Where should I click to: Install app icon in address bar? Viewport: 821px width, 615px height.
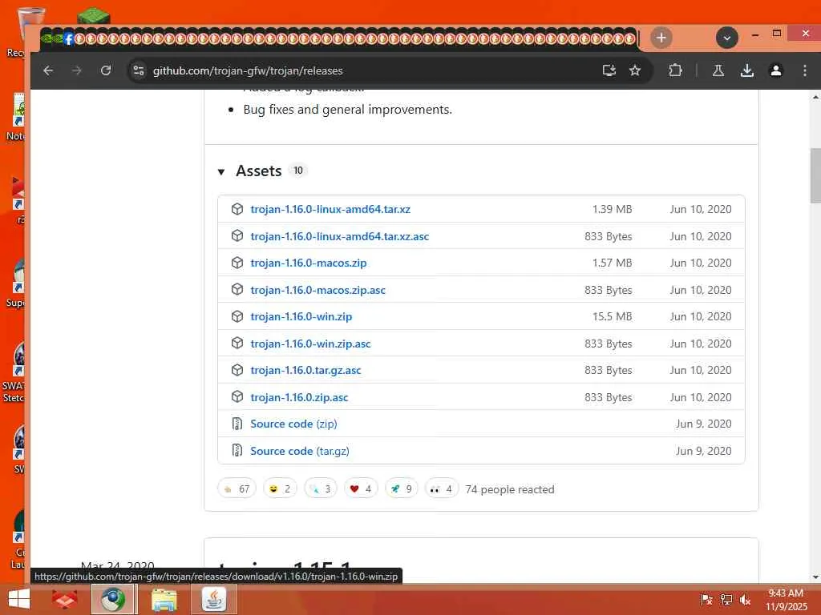[609, 70]
